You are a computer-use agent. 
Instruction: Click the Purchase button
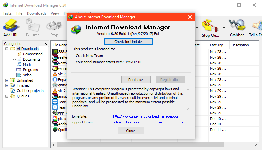point(136,80)
